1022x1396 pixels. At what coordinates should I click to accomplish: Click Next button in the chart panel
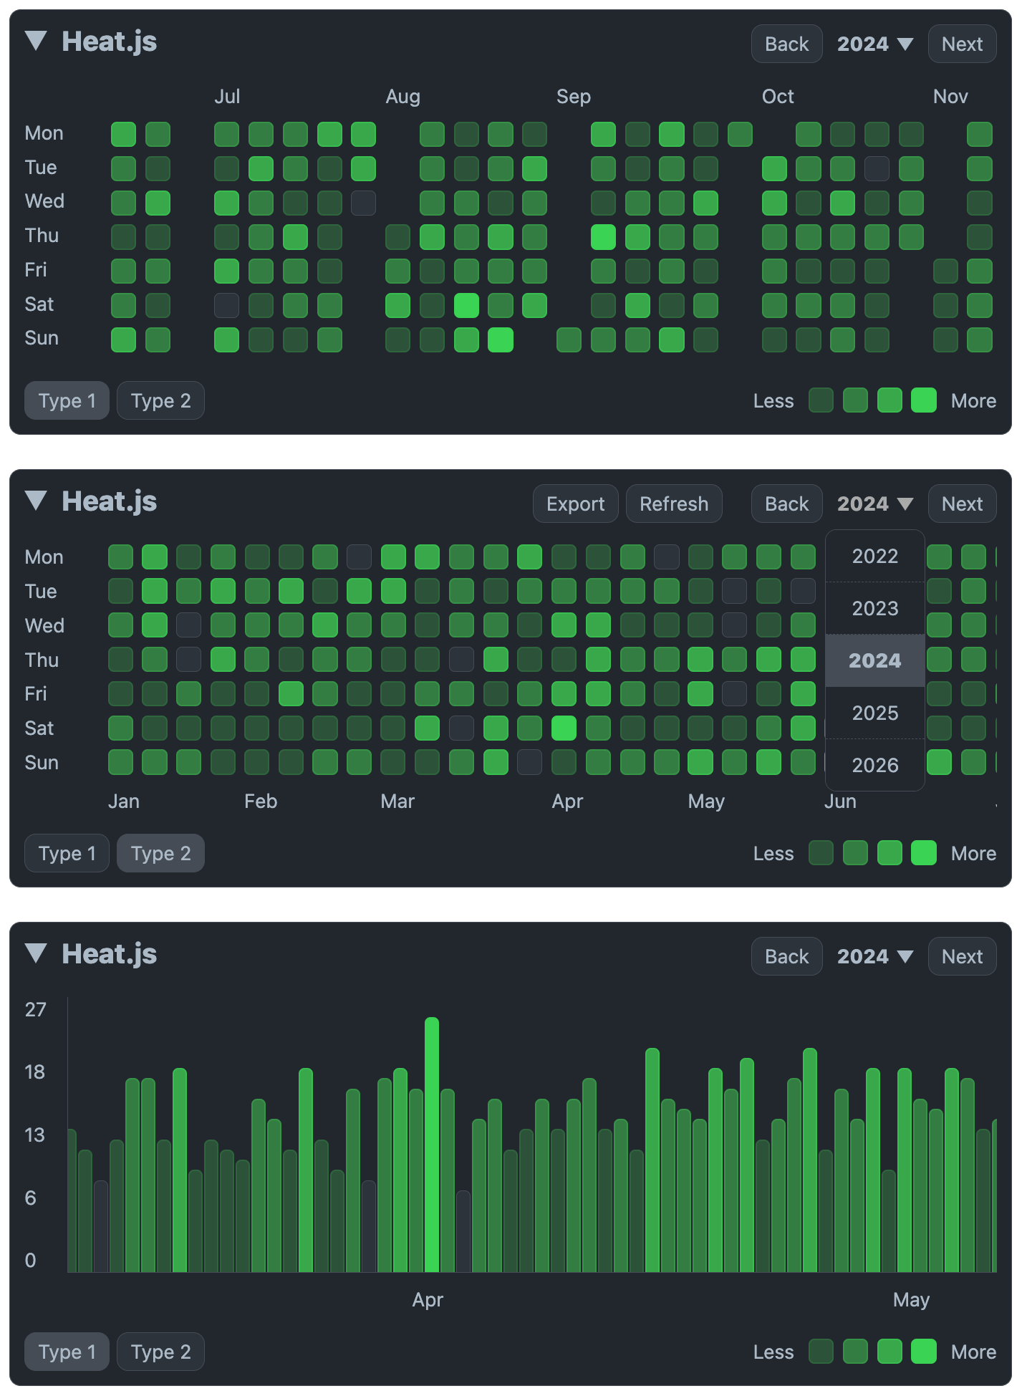click(x=962, y=956)
